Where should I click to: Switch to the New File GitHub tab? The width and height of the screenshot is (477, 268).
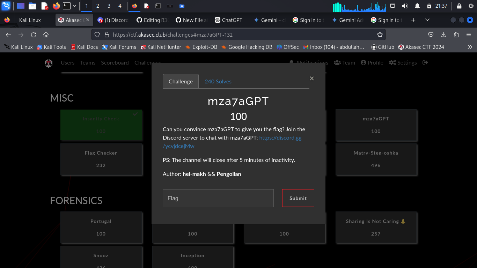coord(191,20)
